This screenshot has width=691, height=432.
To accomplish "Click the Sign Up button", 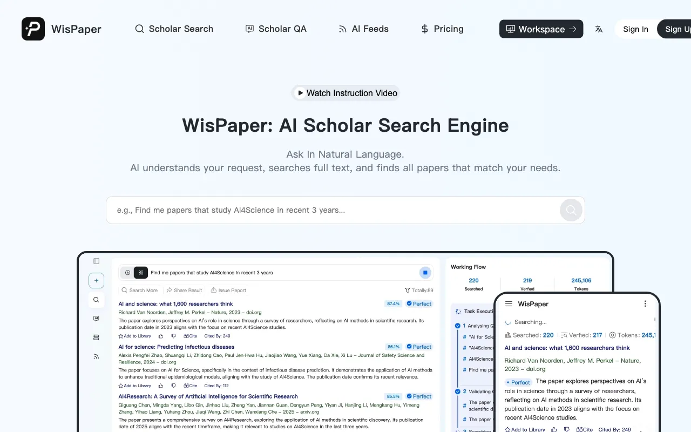I will click(675, 29).
